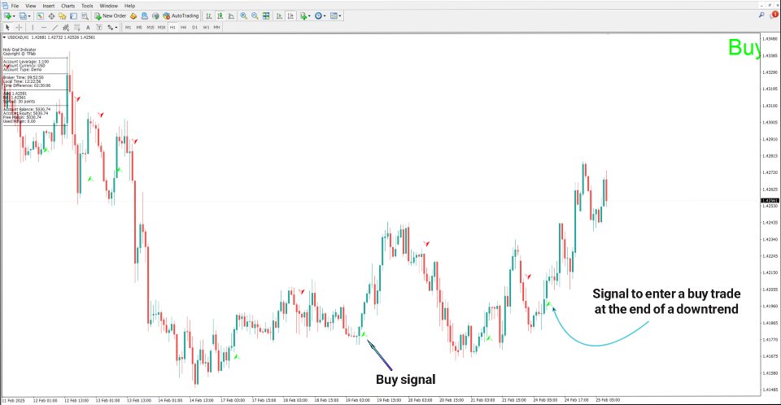Screen dimensions: 781x405
Task: Zoom in on the chart
Action: (243, 16)
